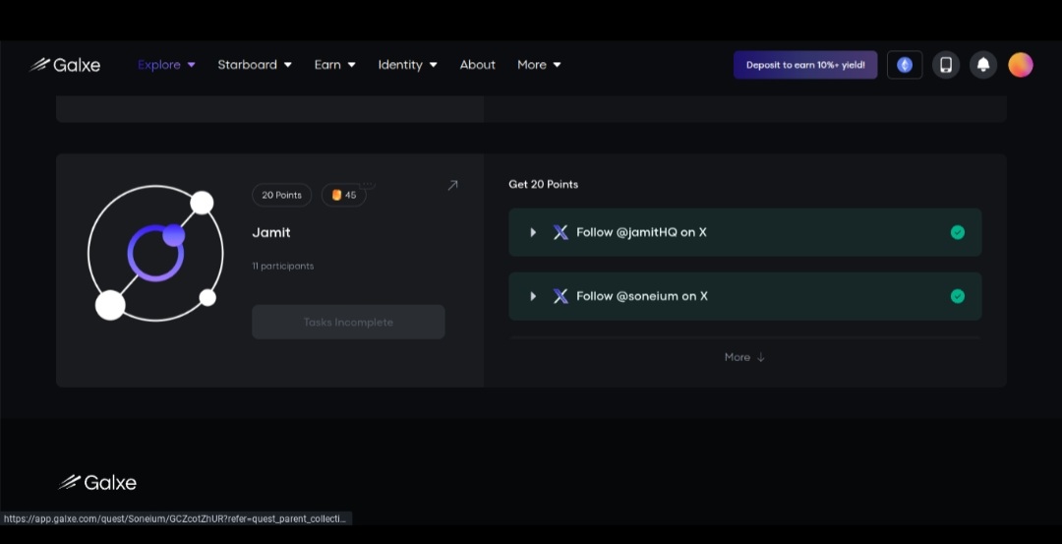Viewport: 1062px width, 544px height.
Task: Expand the Earn menu
Action: 334,65
